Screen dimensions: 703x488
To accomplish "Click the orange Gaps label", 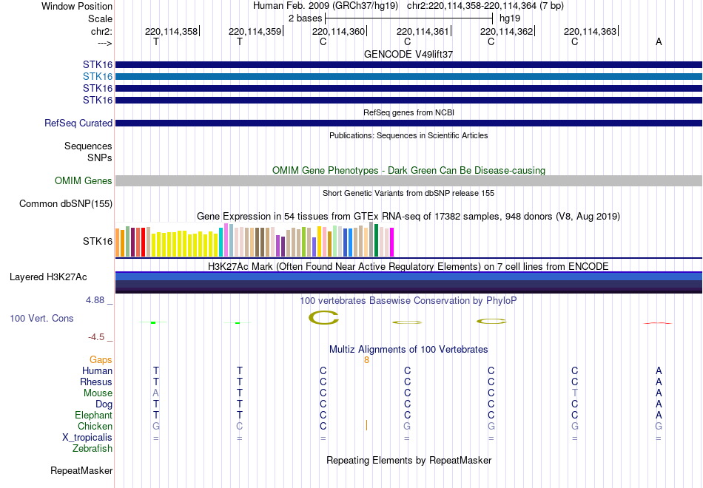I will (101, 360).
